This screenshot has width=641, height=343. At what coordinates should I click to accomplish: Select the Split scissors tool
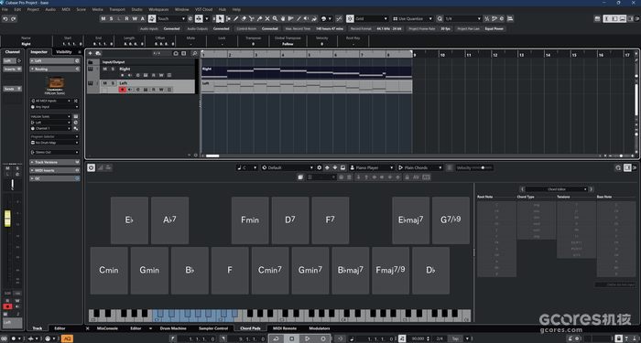point(252,19)
